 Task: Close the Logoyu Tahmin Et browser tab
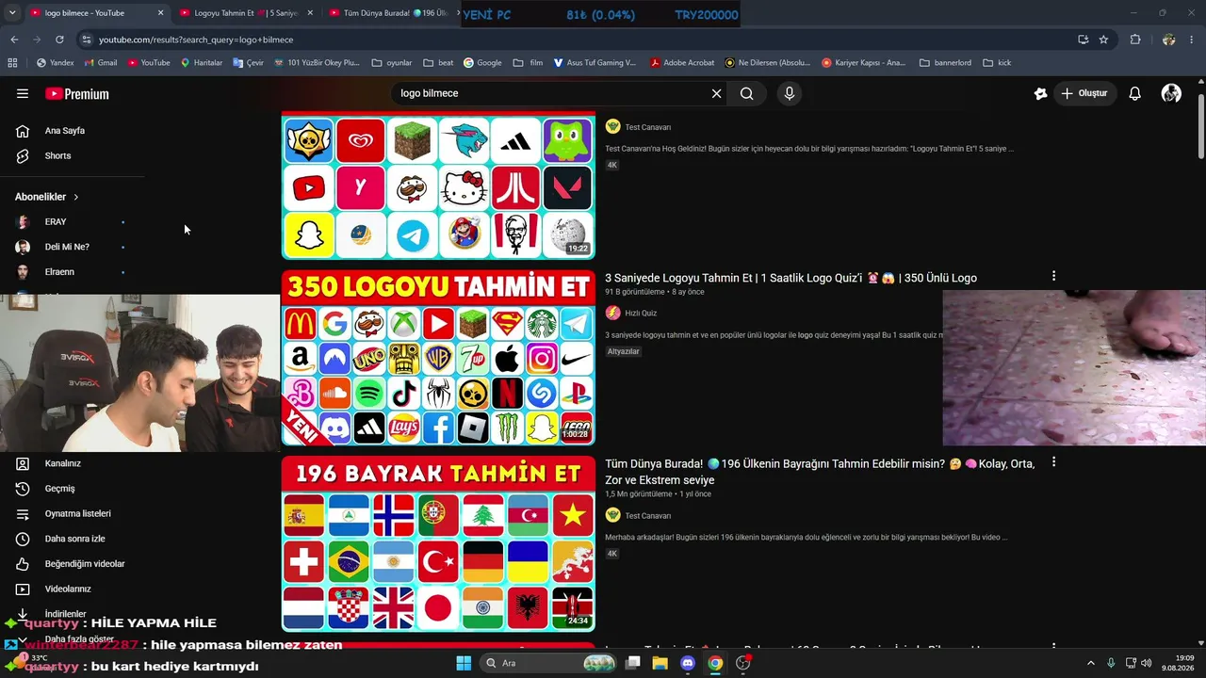tap(310, 13)
